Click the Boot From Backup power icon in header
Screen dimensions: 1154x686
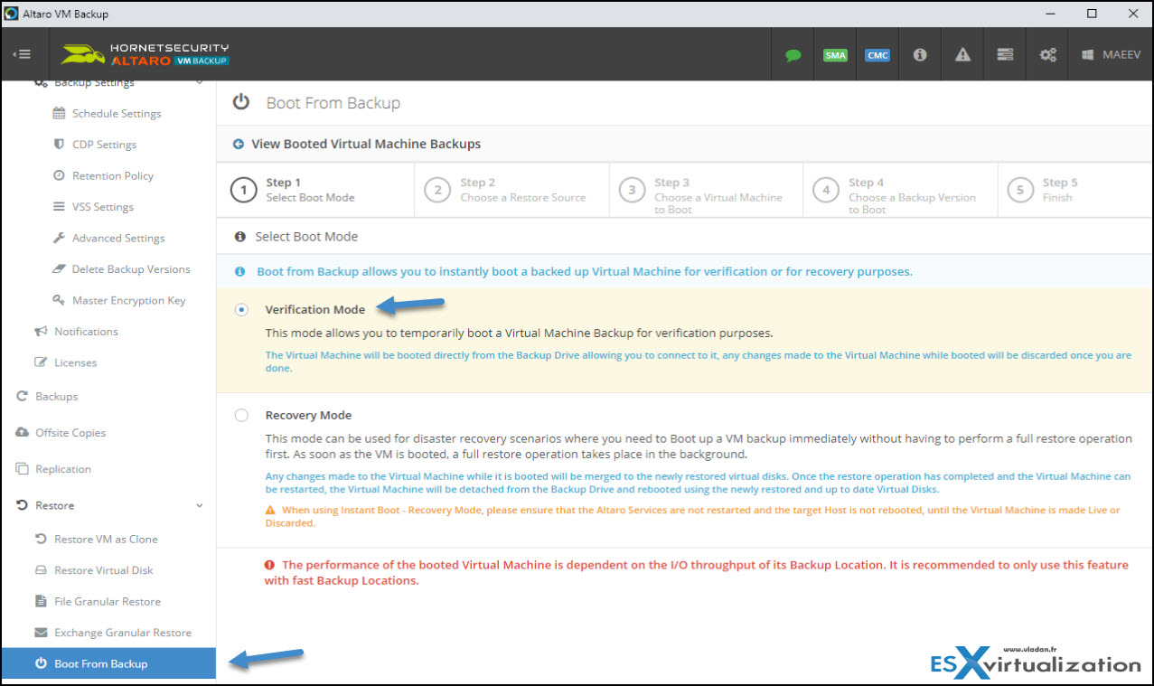(241, 102)
